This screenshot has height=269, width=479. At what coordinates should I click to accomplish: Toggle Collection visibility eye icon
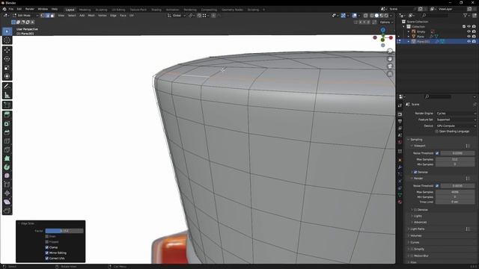pos(469,27)
